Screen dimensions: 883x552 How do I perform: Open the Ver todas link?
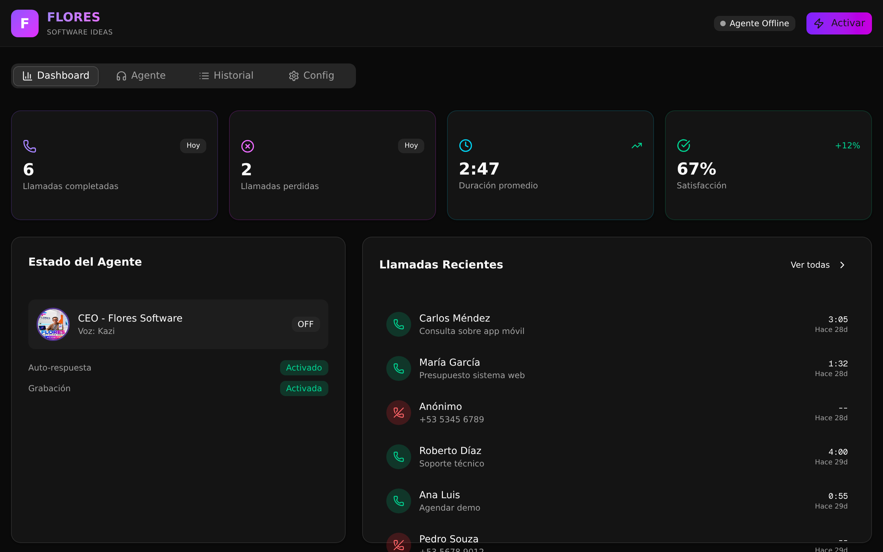(x=818, y=265)
